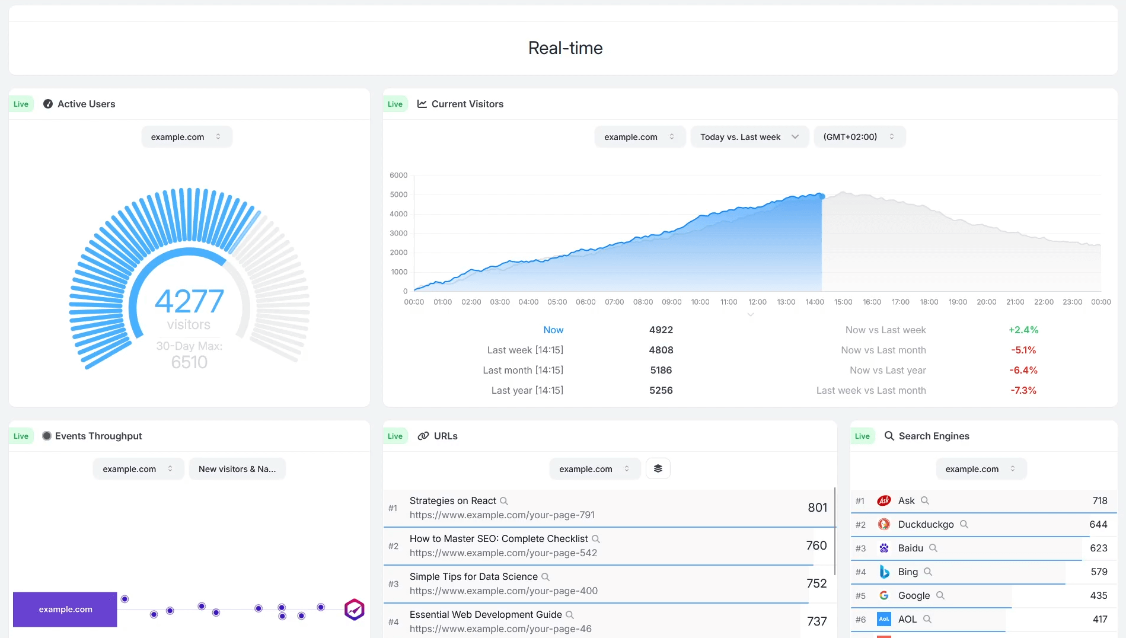Image resolution: width=1126 pixels, height=638 pixels.
Task: Click the Active Users gauge icon
Action: coord(48,104)
